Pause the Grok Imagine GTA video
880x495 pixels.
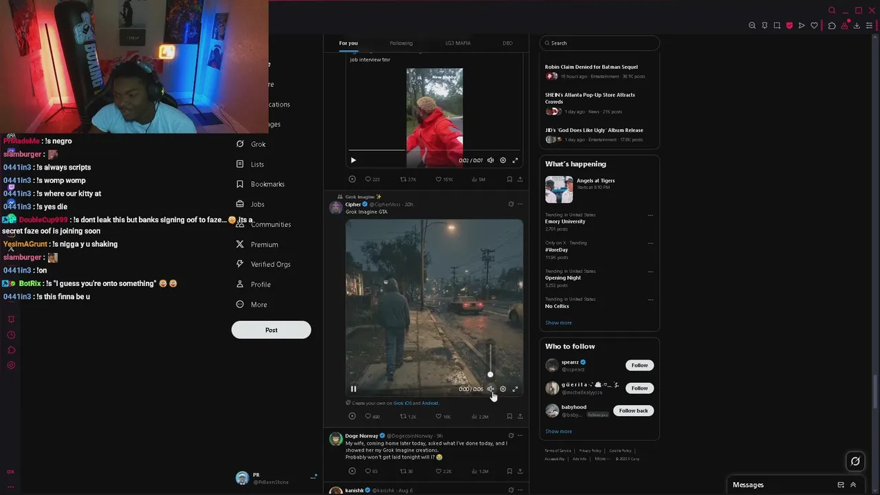[353, 389]
